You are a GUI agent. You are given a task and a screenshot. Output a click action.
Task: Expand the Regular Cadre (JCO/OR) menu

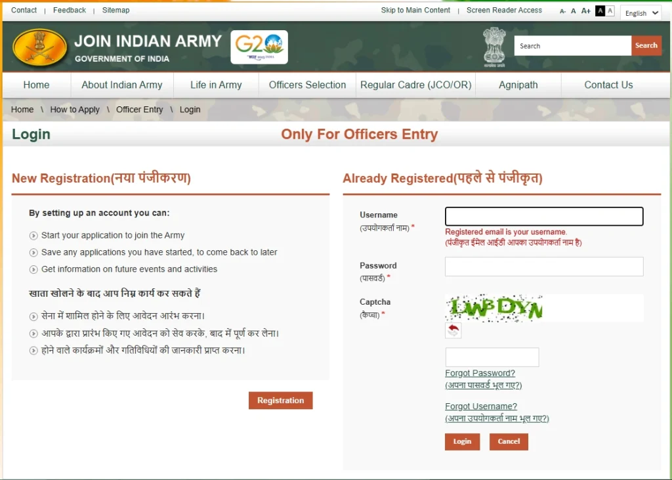point(415,85)
